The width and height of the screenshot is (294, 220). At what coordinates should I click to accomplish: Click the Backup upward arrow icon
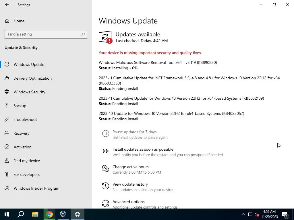pyautogui.click(x=7, y=105)
